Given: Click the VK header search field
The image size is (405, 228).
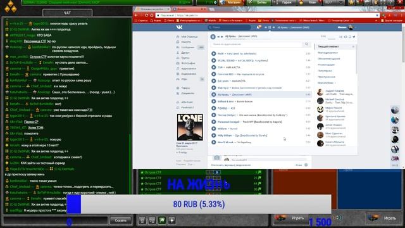Looking at the screenshot, I should pos(229,27).
